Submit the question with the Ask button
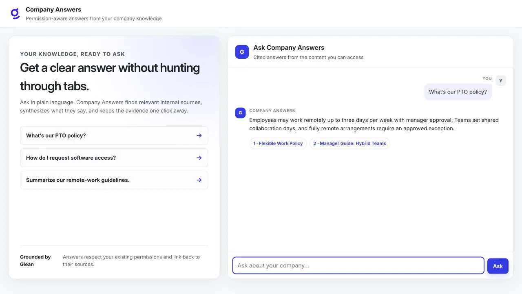The image size is (522, 294). click(498, 266)
